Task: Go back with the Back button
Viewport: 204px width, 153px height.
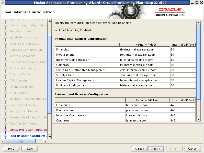Action: click(139, 149)
